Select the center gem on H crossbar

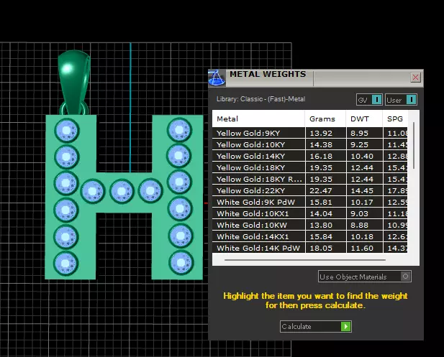coord(122,191)
